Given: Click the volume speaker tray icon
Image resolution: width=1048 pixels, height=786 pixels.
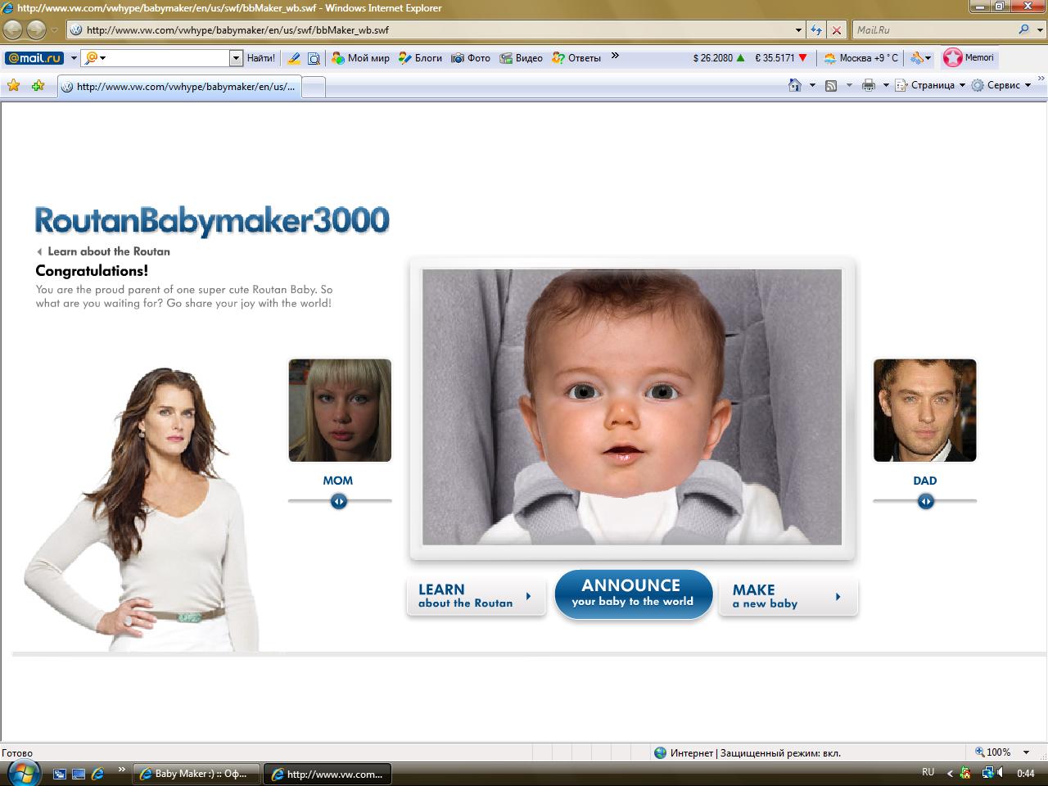Looking at the screenshot, I should click(1001, 772).
